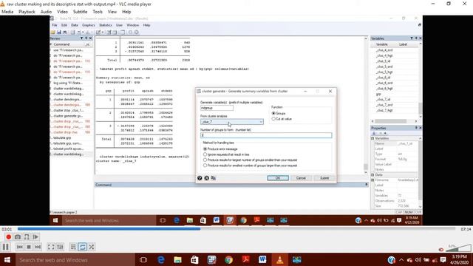The height and width of the screenshot is (266, 473).
Task: Open the VLC Media menu
Action: pyautogui.click(x=7, y=12)
